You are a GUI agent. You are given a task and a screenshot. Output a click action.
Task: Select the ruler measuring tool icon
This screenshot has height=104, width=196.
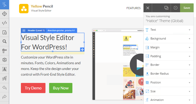(4, 51)
